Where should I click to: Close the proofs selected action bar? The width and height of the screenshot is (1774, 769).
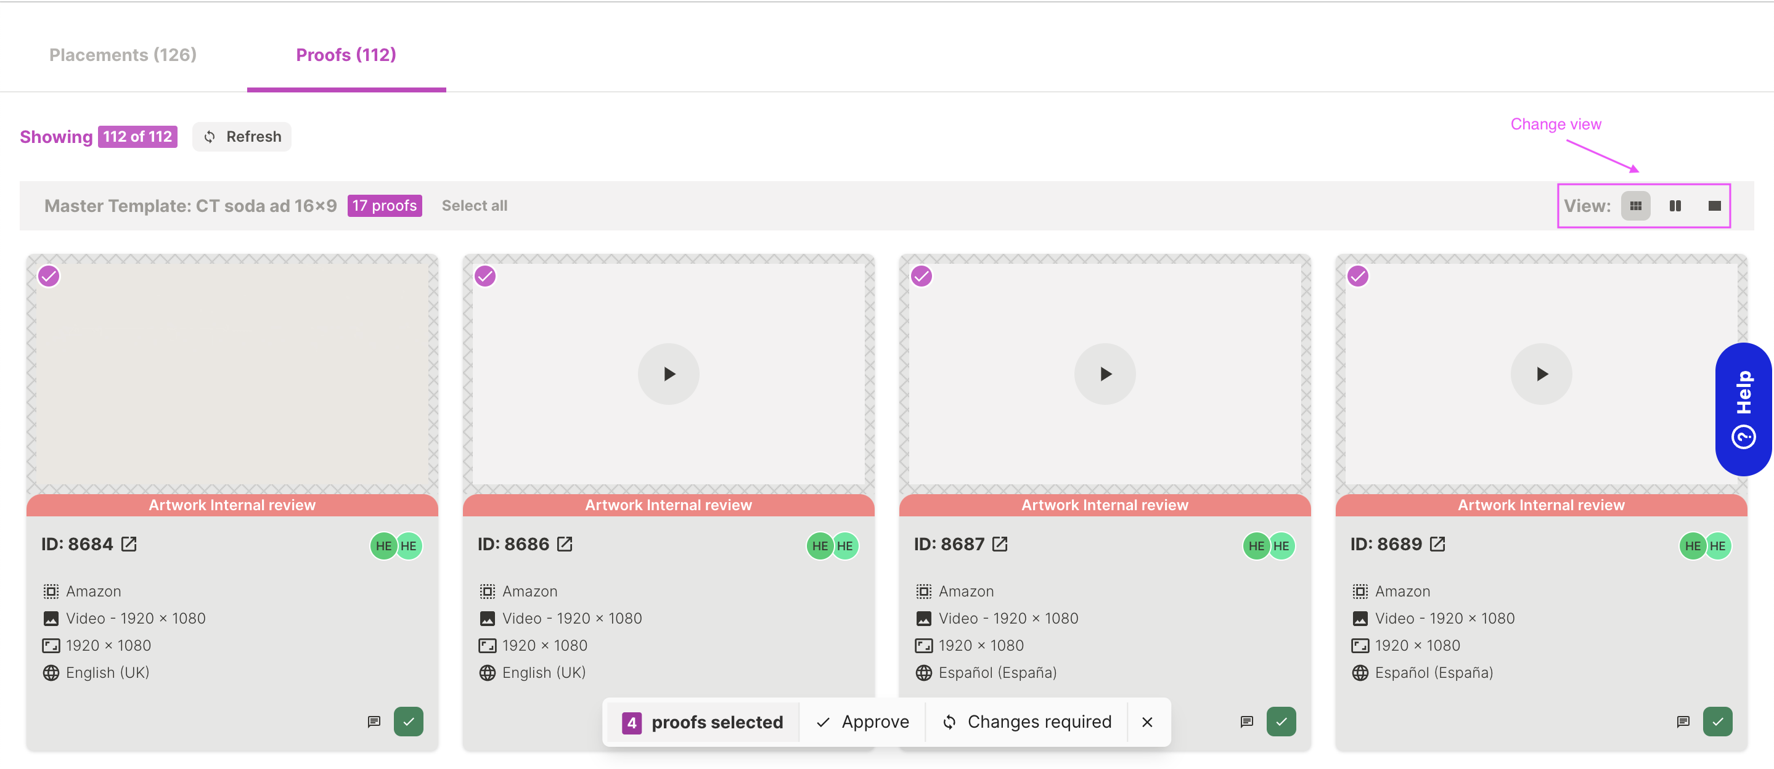click(1147, 722)
